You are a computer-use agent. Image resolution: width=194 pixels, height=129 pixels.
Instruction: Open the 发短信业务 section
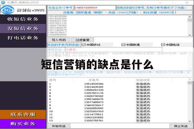point(23,28)
